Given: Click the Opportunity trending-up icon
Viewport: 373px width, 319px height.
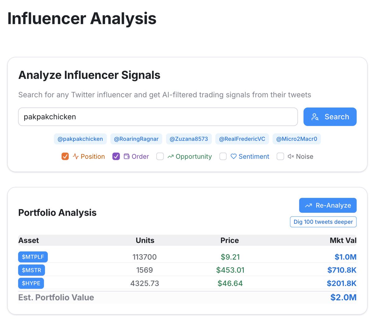Looking at the screenshot, I should (x=170, y=156).
